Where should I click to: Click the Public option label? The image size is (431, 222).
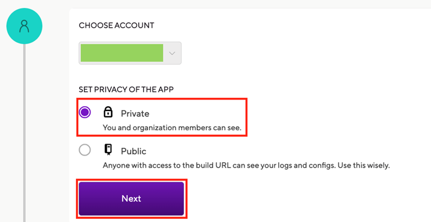pyautogui.click(x=133, y=151)
